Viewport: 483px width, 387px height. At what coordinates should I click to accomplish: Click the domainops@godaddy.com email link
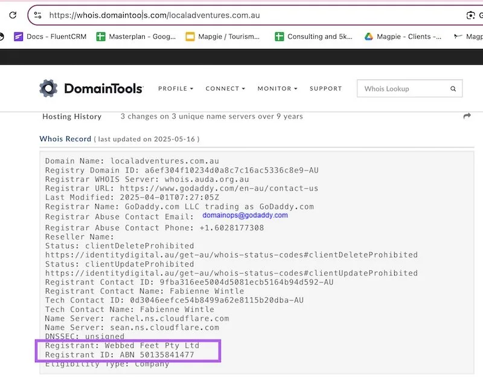click(x=245, y=215)
